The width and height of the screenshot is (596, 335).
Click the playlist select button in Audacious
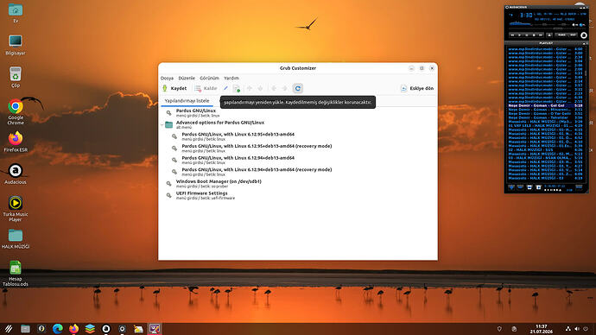(x=529, y=187)
